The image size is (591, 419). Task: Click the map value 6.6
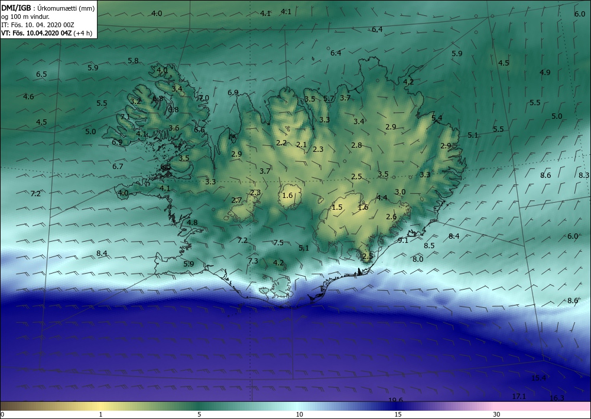(x=199, y=130)
